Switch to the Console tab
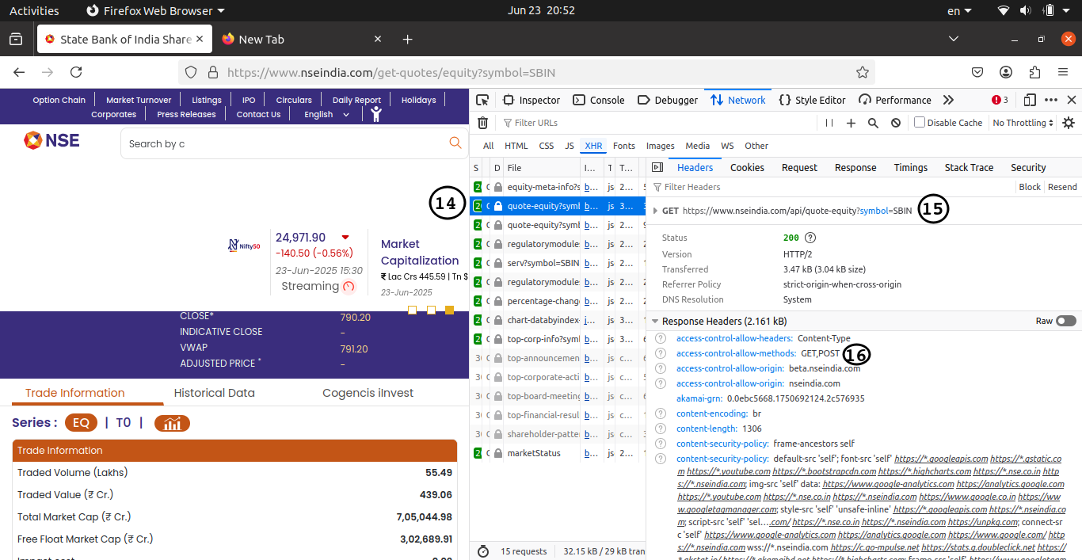This screenshot has height=560, width=1082. [x=598, y=100]
